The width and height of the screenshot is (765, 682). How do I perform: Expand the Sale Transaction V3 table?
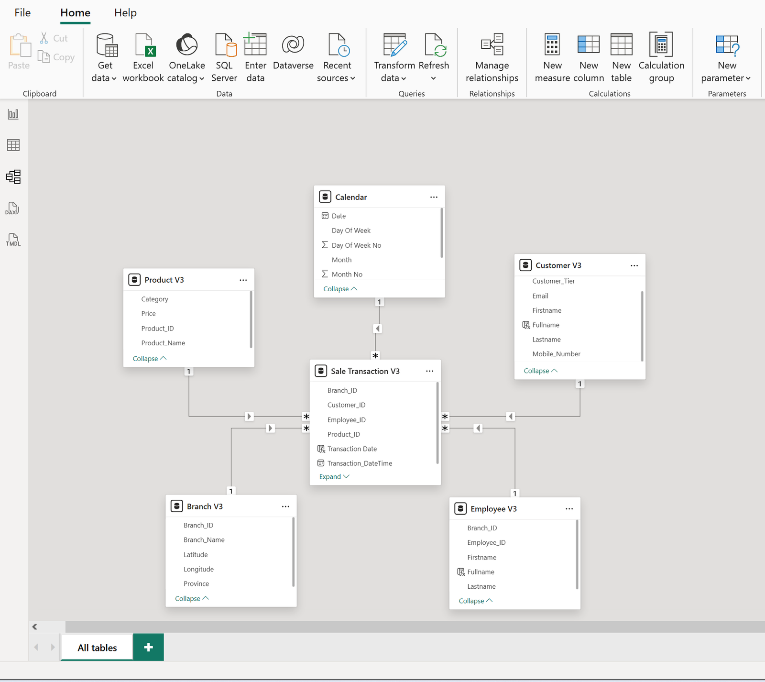334,477
